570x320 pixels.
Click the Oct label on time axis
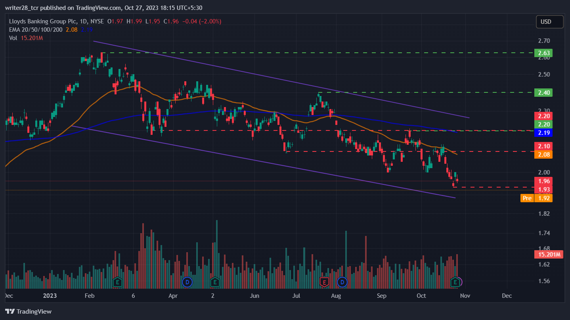(421, 296)
